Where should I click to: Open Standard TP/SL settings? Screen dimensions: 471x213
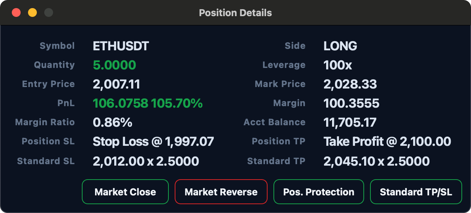point(416,192)
